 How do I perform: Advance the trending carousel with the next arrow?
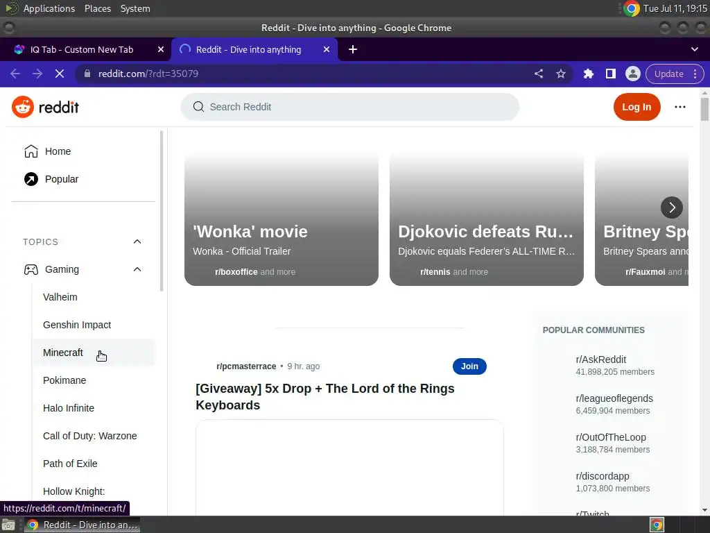(671, 208)
